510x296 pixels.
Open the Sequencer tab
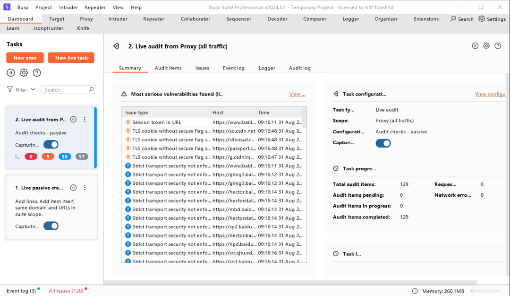click(239, 19)
